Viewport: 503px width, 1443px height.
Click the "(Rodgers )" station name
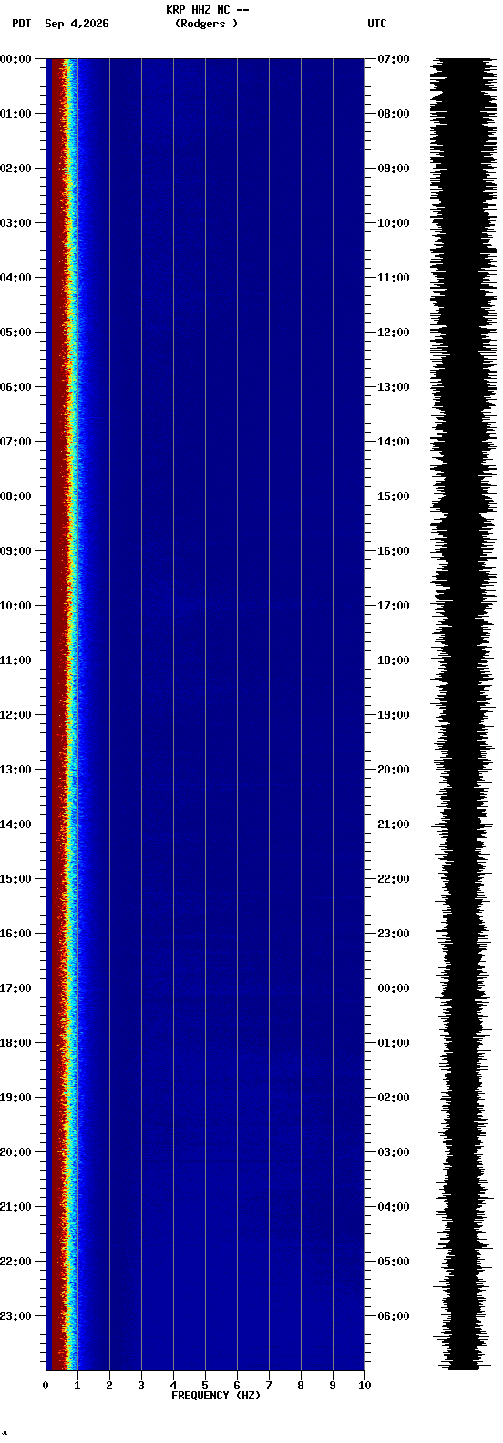[207, 24]
